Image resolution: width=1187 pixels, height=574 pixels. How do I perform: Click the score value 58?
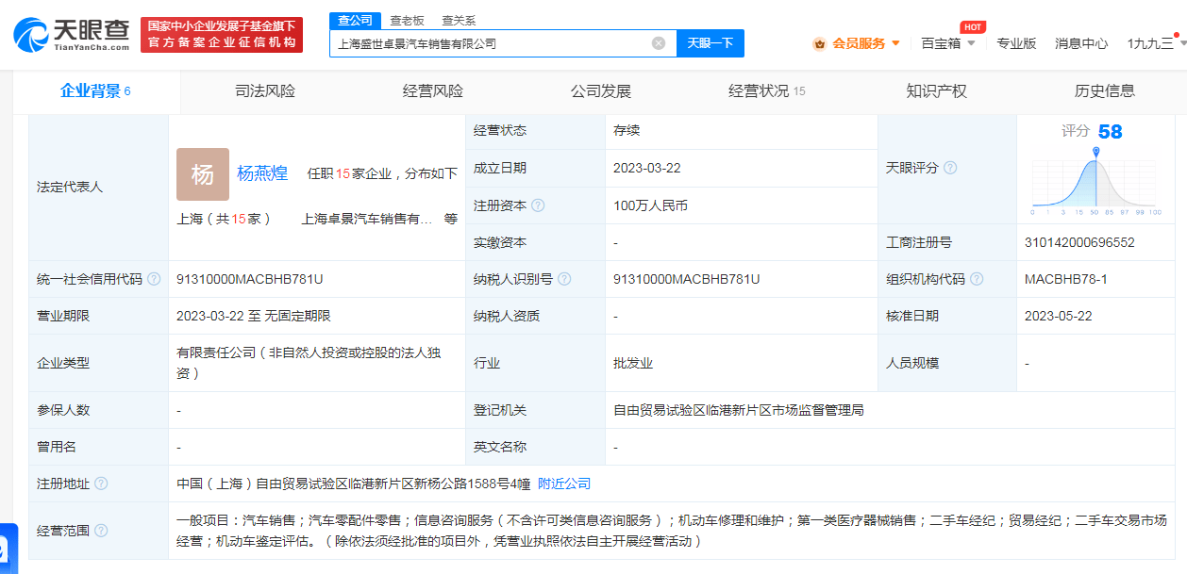pyautogui.click(x=1111, y=132)
